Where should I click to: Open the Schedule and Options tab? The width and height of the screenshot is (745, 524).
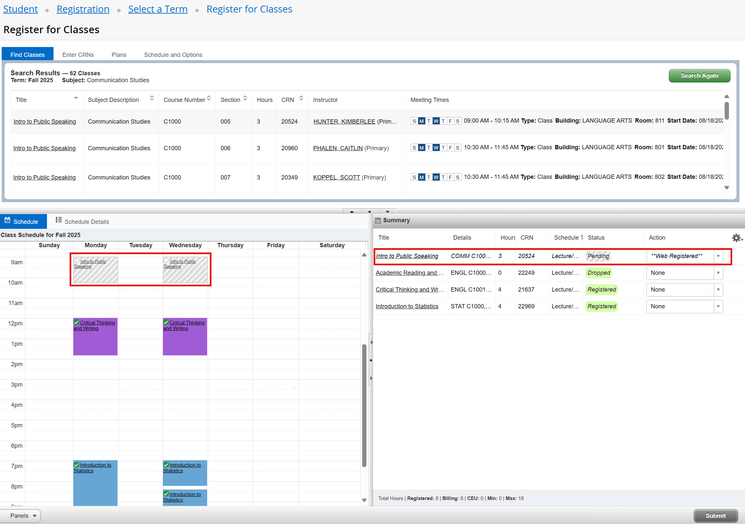pos(173,55)
